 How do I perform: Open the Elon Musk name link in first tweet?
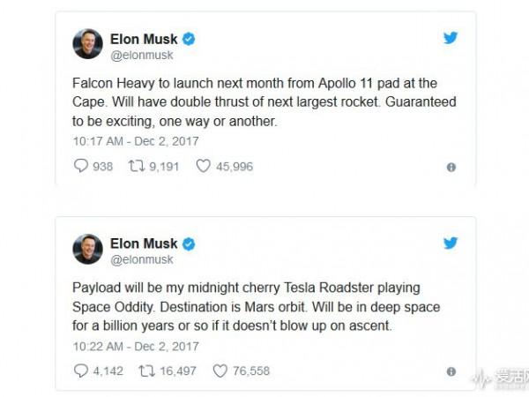(144, 38)
